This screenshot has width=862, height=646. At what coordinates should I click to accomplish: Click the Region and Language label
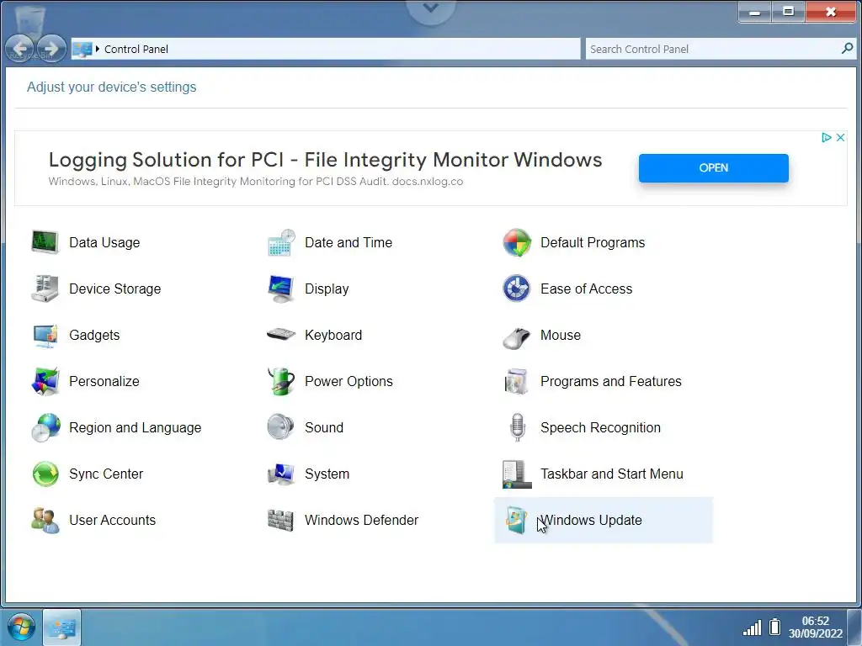(x=136, y=428)
